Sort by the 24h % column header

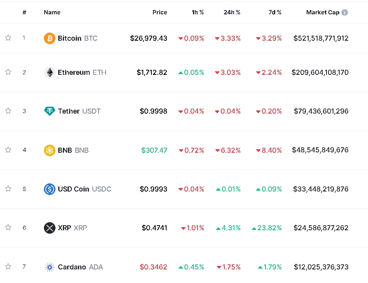pyautogui.click(x=232, y=12)
